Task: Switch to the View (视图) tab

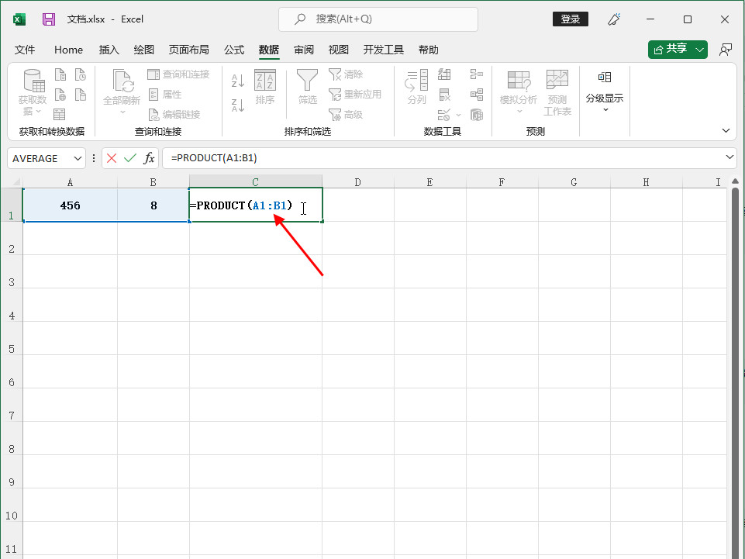Action: click(339, 50)
